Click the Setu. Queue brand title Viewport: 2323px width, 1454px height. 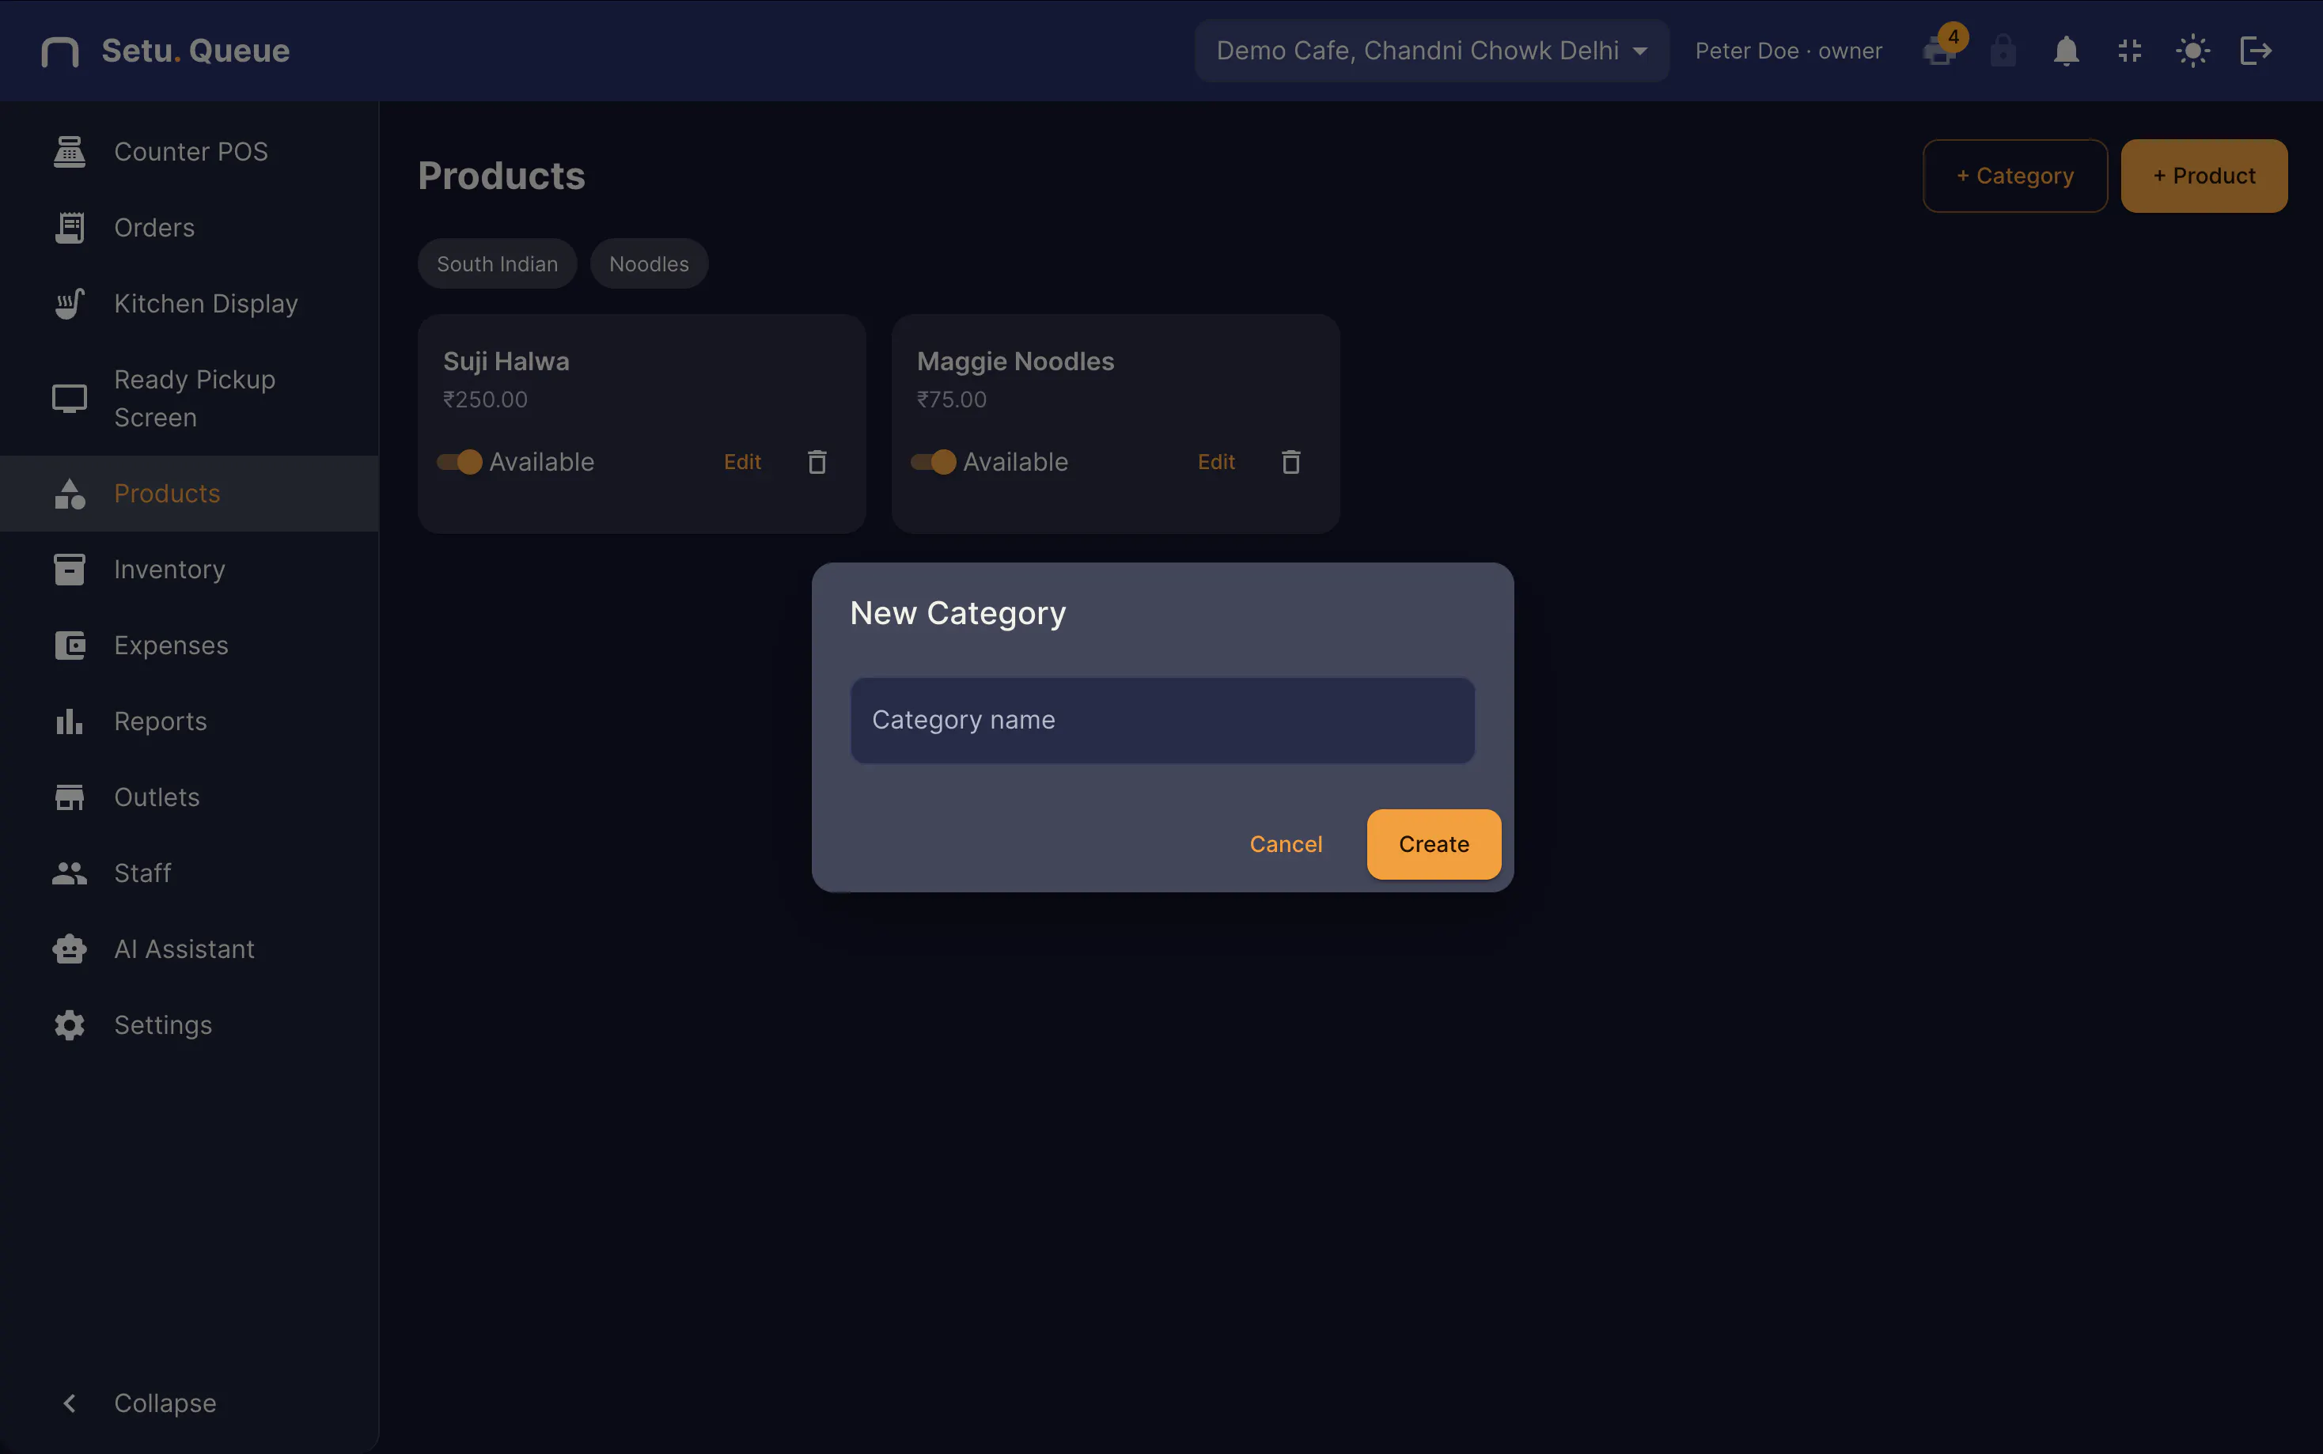pos(196,51)
